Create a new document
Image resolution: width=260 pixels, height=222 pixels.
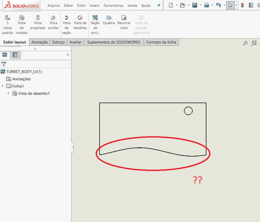(x=171, y=5)
